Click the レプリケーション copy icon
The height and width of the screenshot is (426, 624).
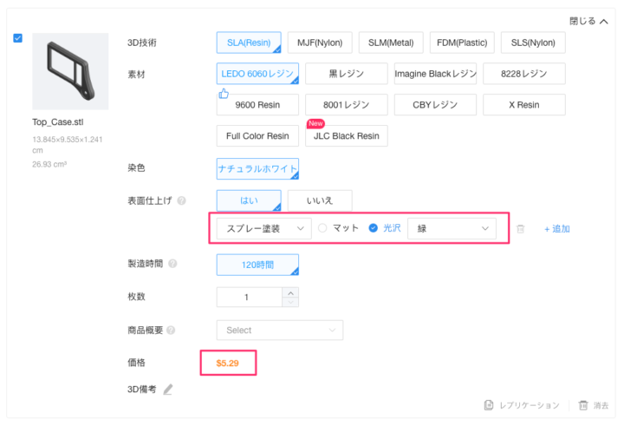click(489, 405)
